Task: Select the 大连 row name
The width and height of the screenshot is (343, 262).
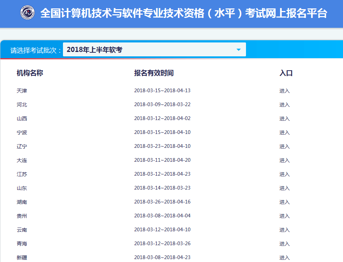Action: 22,160
